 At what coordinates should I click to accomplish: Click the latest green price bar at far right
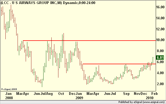(153, 60)
